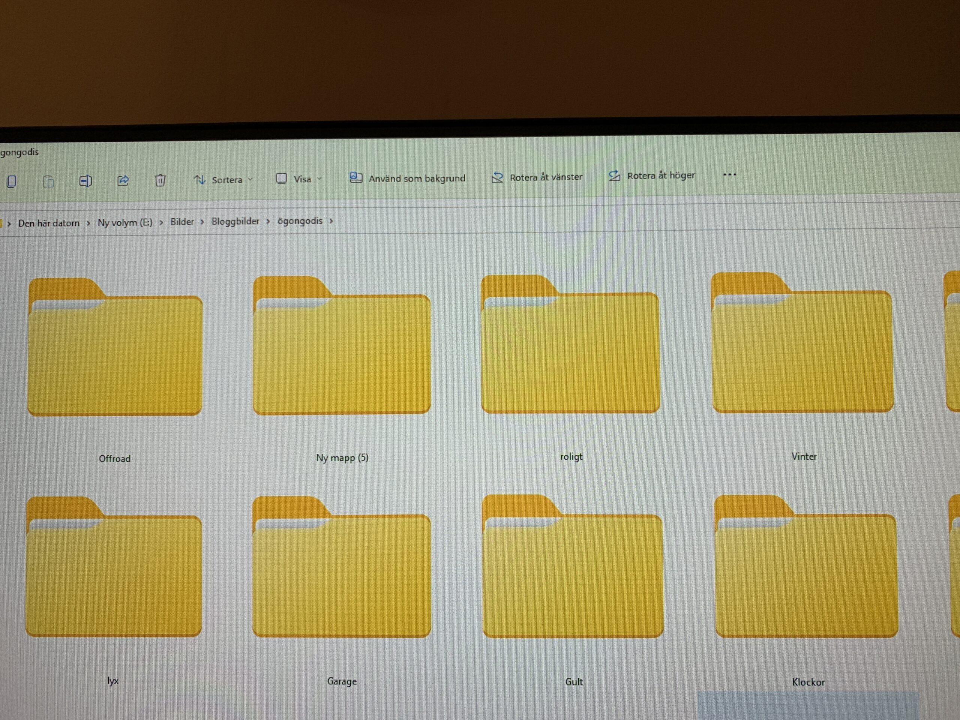The image size is (960, 720).
Task: Click the roligt folder name
Action: [x=571, y=457]
